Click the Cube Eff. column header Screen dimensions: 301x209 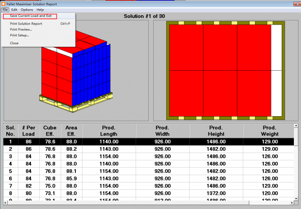pos(50,131)
